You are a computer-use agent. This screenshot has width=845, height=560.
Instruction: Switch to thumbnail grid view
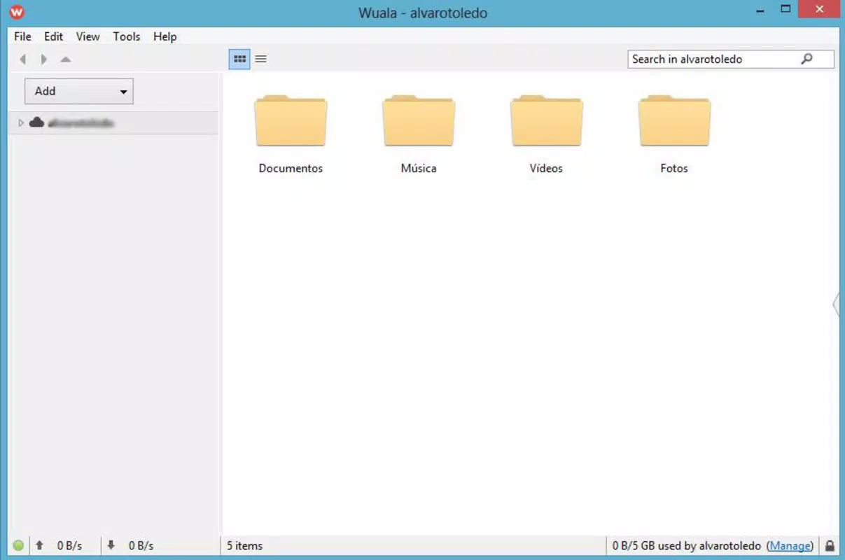[239, 59]
